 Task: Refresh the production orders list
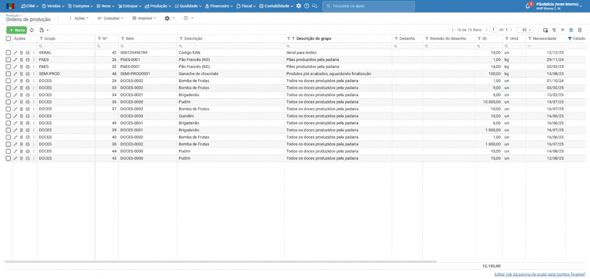point(32,30)
